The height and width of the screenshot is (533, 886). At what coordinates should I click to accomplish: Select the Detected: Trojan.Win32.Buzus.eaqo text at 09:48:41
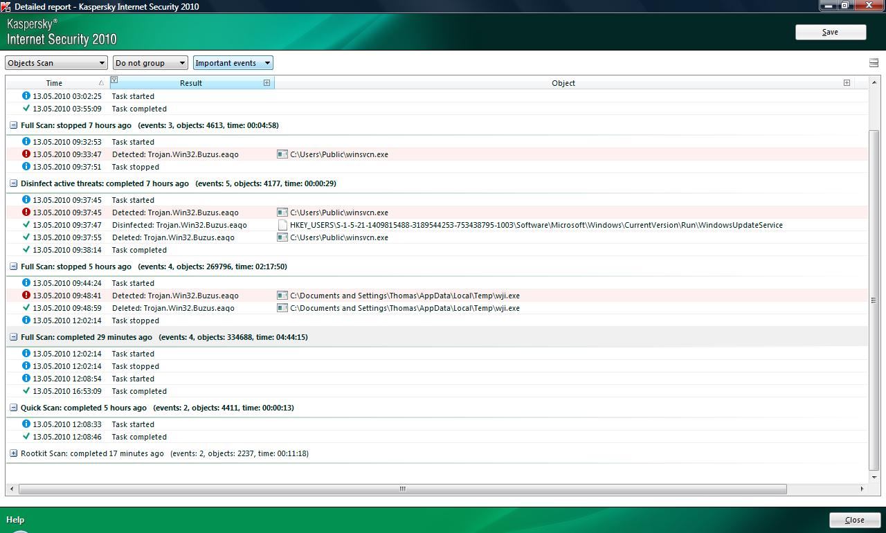(x=175, y=296)
